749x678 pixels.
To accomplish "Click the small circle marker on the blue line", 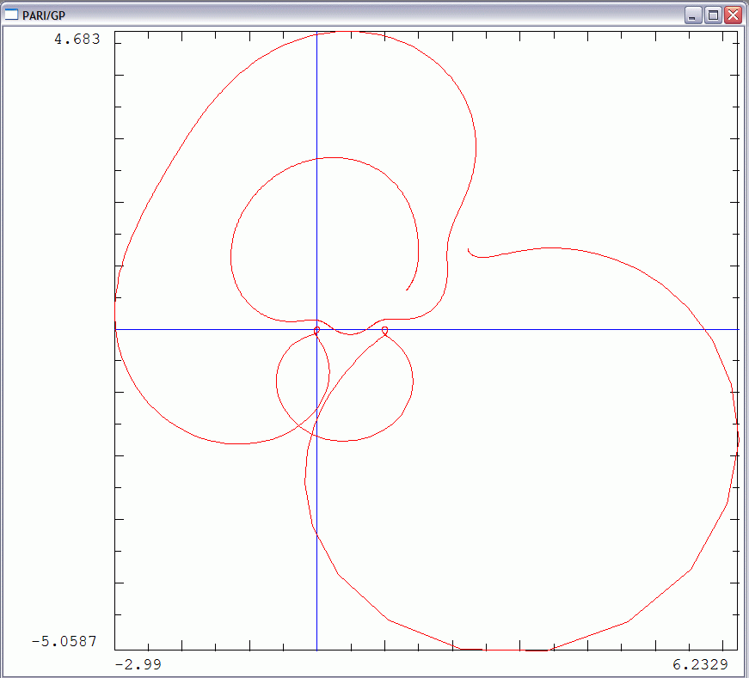I will [x=316, y=330].
